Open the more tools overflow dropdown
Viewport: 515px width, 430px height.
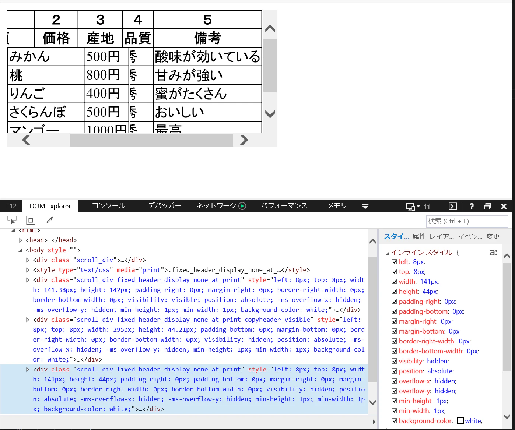tap(365, 207)
